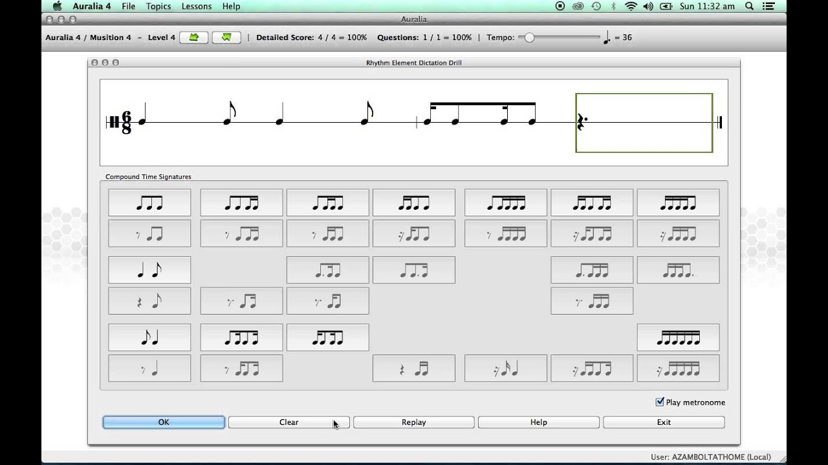Select two sixteenths then two eighths rhythm
This screenshot has width=828, height=465.
(414, 203)
